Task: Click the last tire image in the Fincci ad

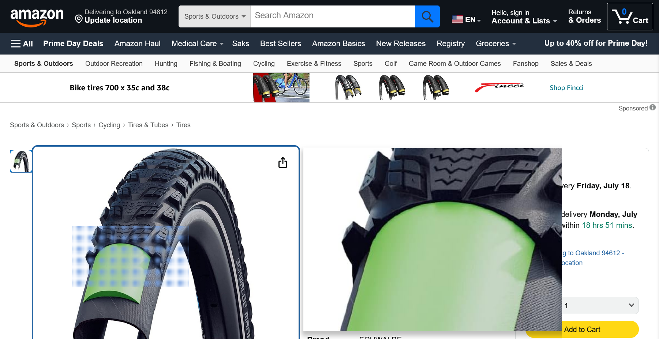Action: (x=436, y=87)
